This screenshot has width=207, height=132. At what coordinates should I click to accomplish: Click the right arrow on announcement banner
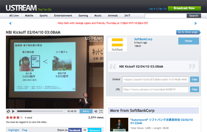196,23
